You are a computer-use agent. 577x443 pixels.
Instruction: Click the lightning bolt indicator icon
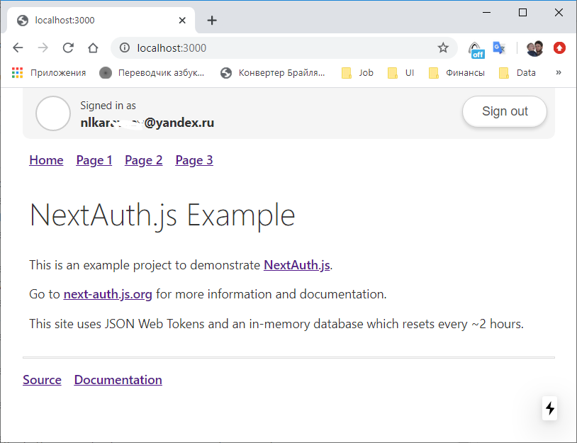coord(550,408)
